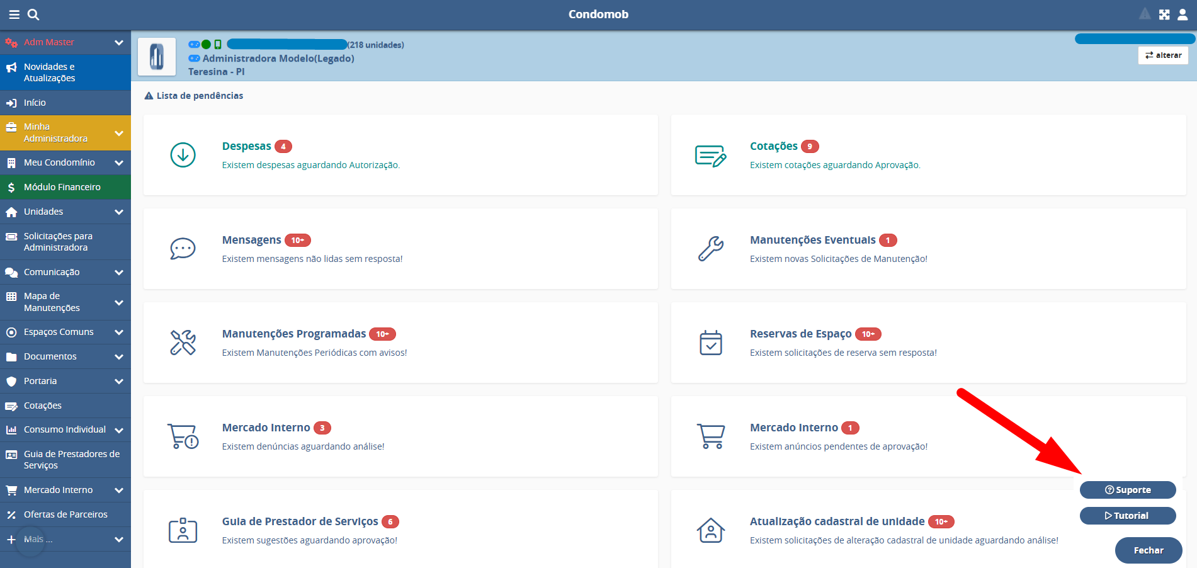
Task: Click the condominium building thumbnail
Action: pos(157,57)
